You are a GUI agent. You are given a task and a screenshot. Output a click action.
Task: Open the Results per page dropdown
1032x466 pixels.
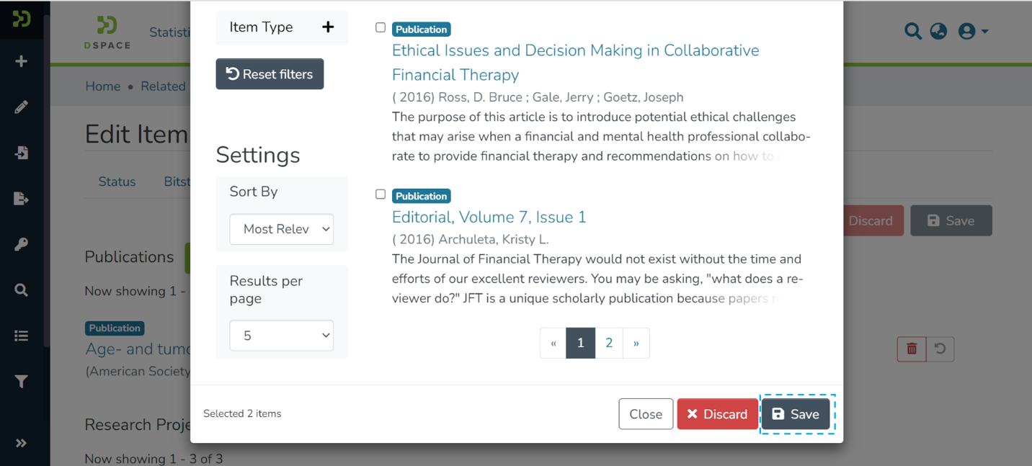point(281,336)
